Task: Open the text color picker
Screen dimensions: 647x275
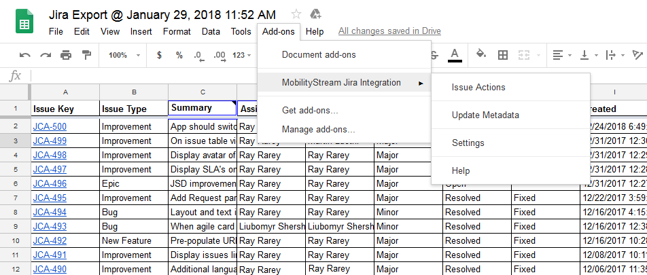Action: click(455, 55)
